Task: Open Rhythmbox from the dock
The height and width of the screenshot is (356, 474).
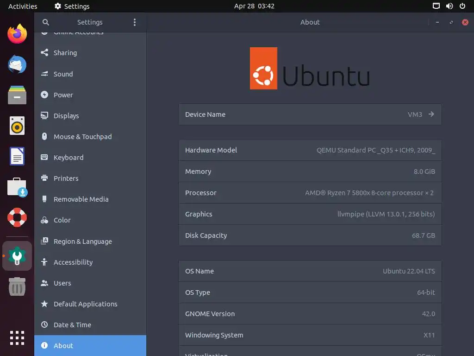Action: 17,126
